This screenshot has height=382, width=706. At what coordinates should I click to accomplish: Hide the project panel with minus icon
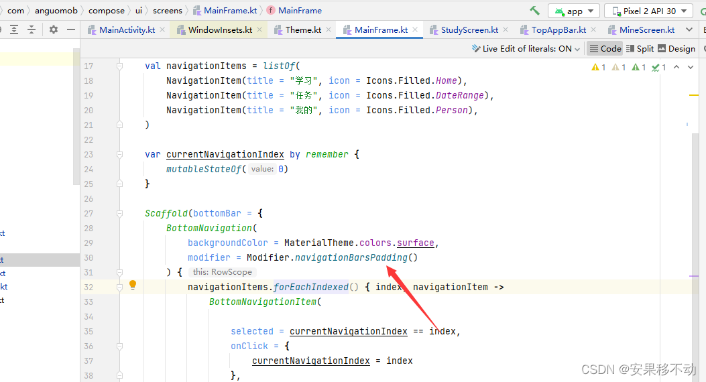70,29
